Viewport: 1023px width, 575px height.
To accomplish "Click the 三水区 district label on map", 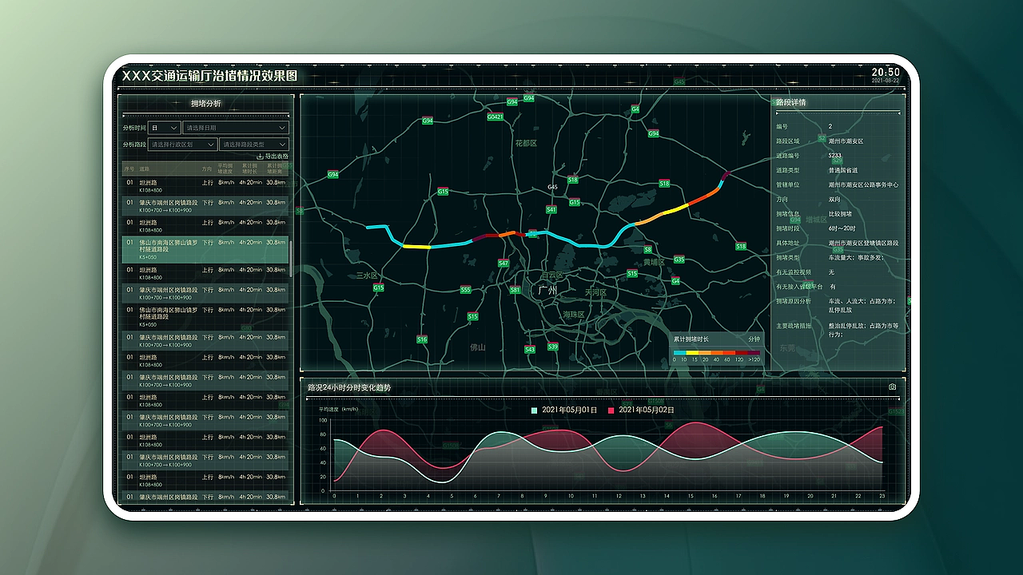I will tap(368, 275).
